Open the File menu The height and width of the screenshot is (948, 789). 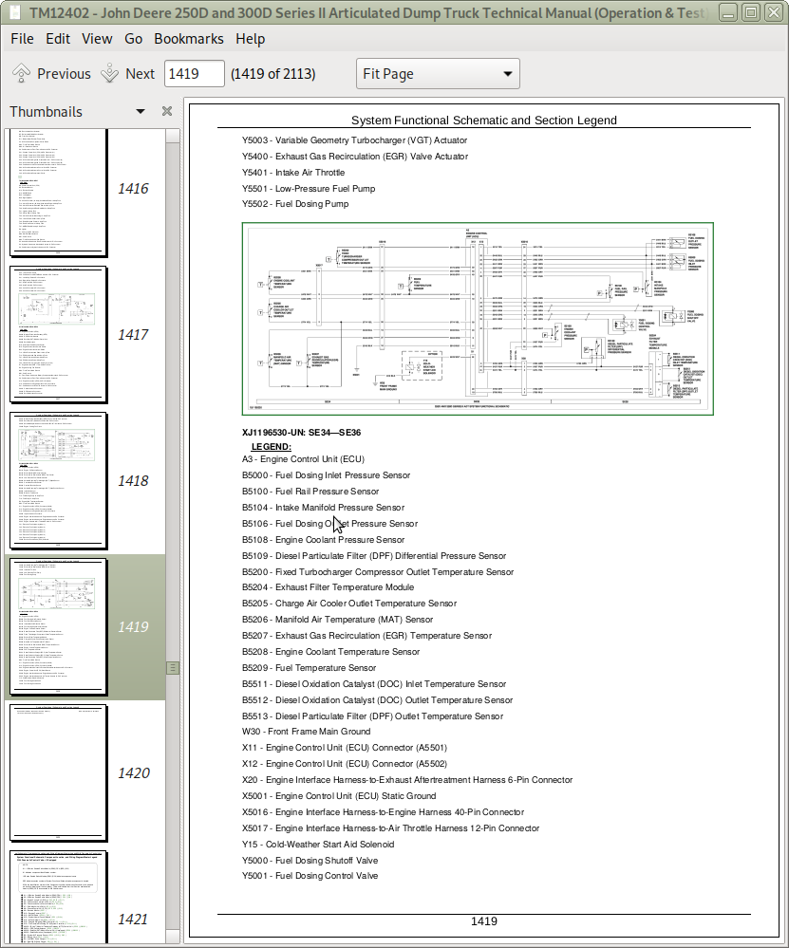[x=23, y=39]
